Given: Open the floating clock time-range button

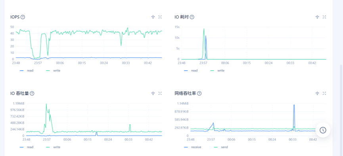Looking at the screenshot, I should click(x=323, y=130).
